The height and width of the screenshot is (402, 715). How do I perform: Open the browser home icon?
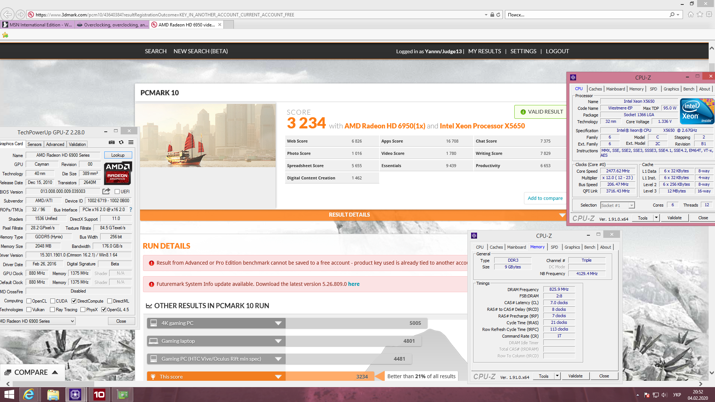click(x=691, y=15)
